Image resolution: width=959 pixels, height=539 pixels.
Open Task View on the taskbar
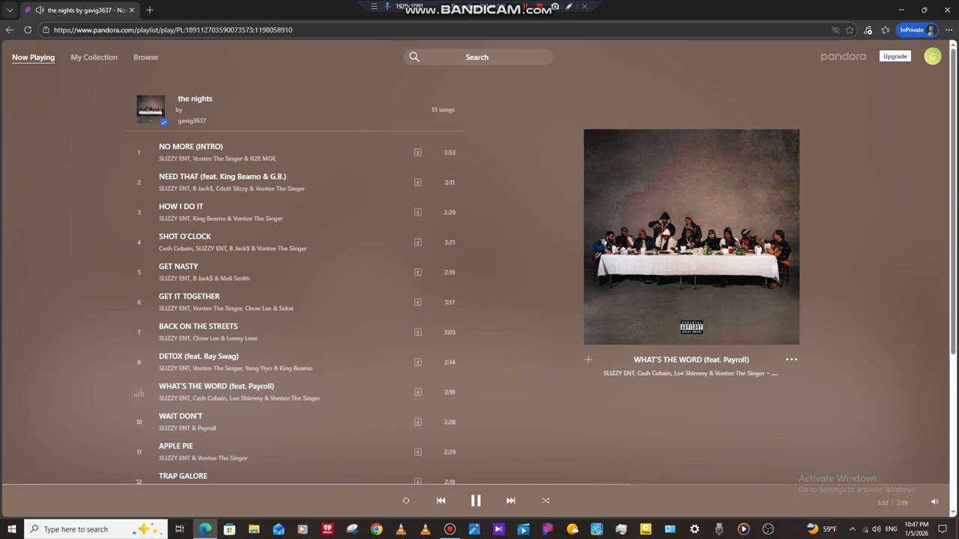[180, 529]
